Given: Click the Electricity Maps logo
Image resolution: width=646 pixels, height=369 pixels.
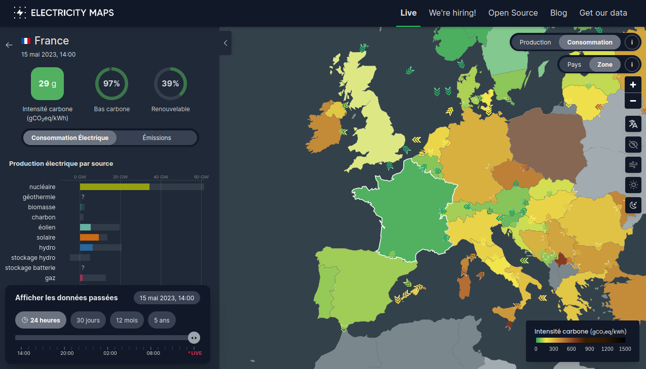Looking at the screenshot, I should coord(64,13).
